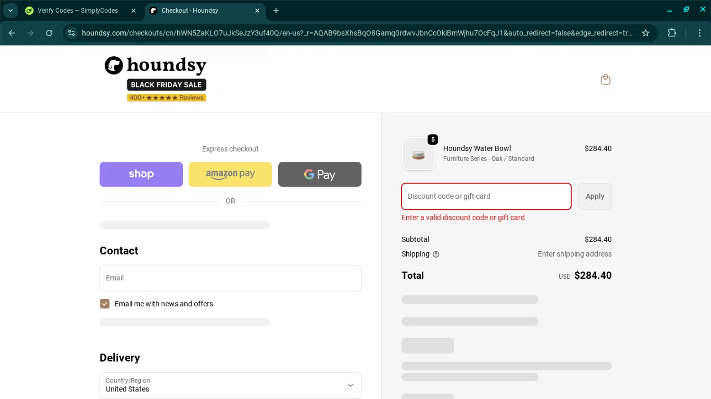Select the Checkout - Houndsy tab
The width and height of the screenshot is (711, 399).
tap(205, 10)
